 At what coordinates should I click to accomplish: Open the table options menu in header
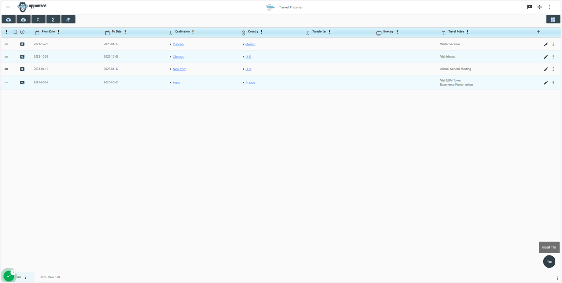6,32
